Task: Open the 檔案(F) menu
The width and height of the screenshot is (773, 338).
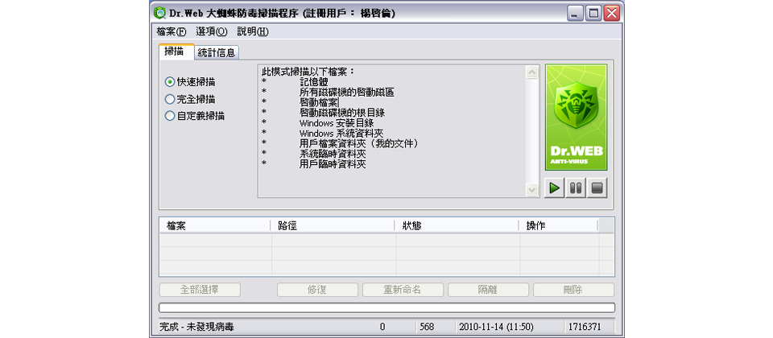Action: coord(172,31)
